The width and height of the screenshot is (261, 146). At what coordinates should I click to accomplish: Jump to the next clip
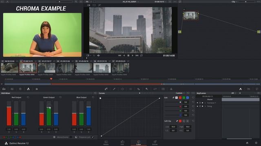[137, 56]
